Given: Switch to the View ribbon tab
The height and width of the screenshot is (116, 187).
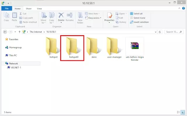Looking at the screenshot, I should [x=39, y=8].
